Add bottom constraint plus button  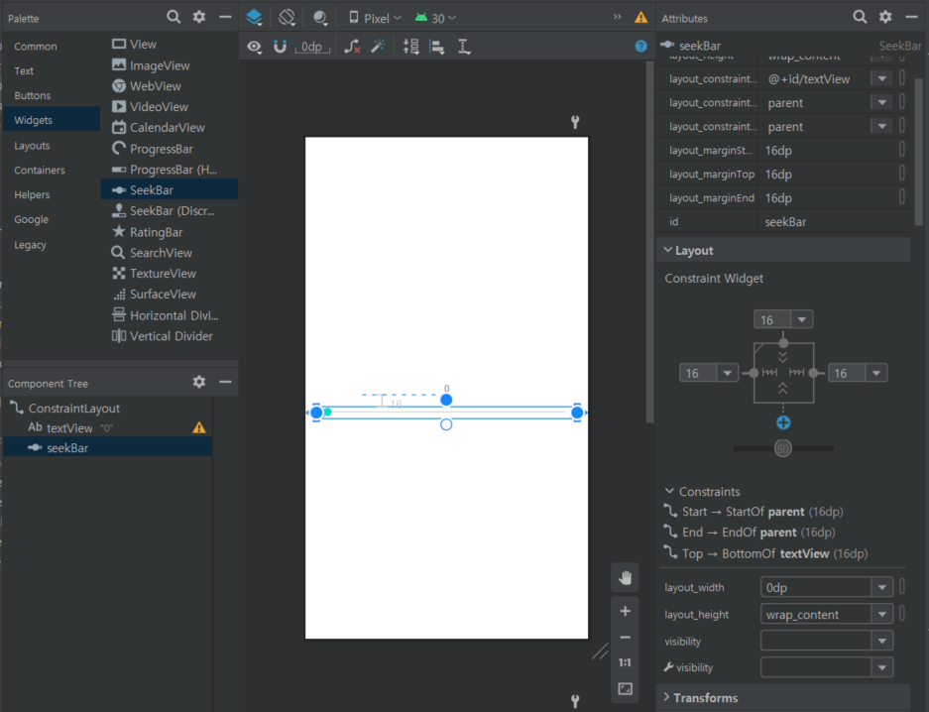pos(783,422)
